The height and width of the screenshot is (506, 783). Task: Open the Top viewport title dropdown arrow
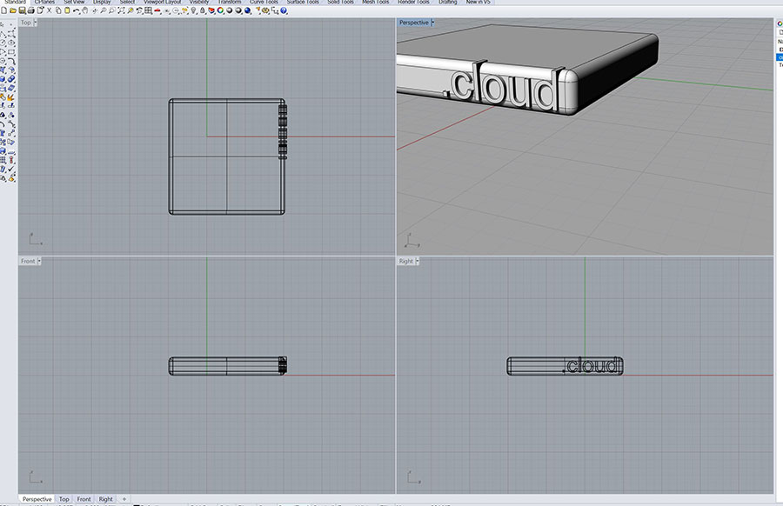click(x=35, y=23)
